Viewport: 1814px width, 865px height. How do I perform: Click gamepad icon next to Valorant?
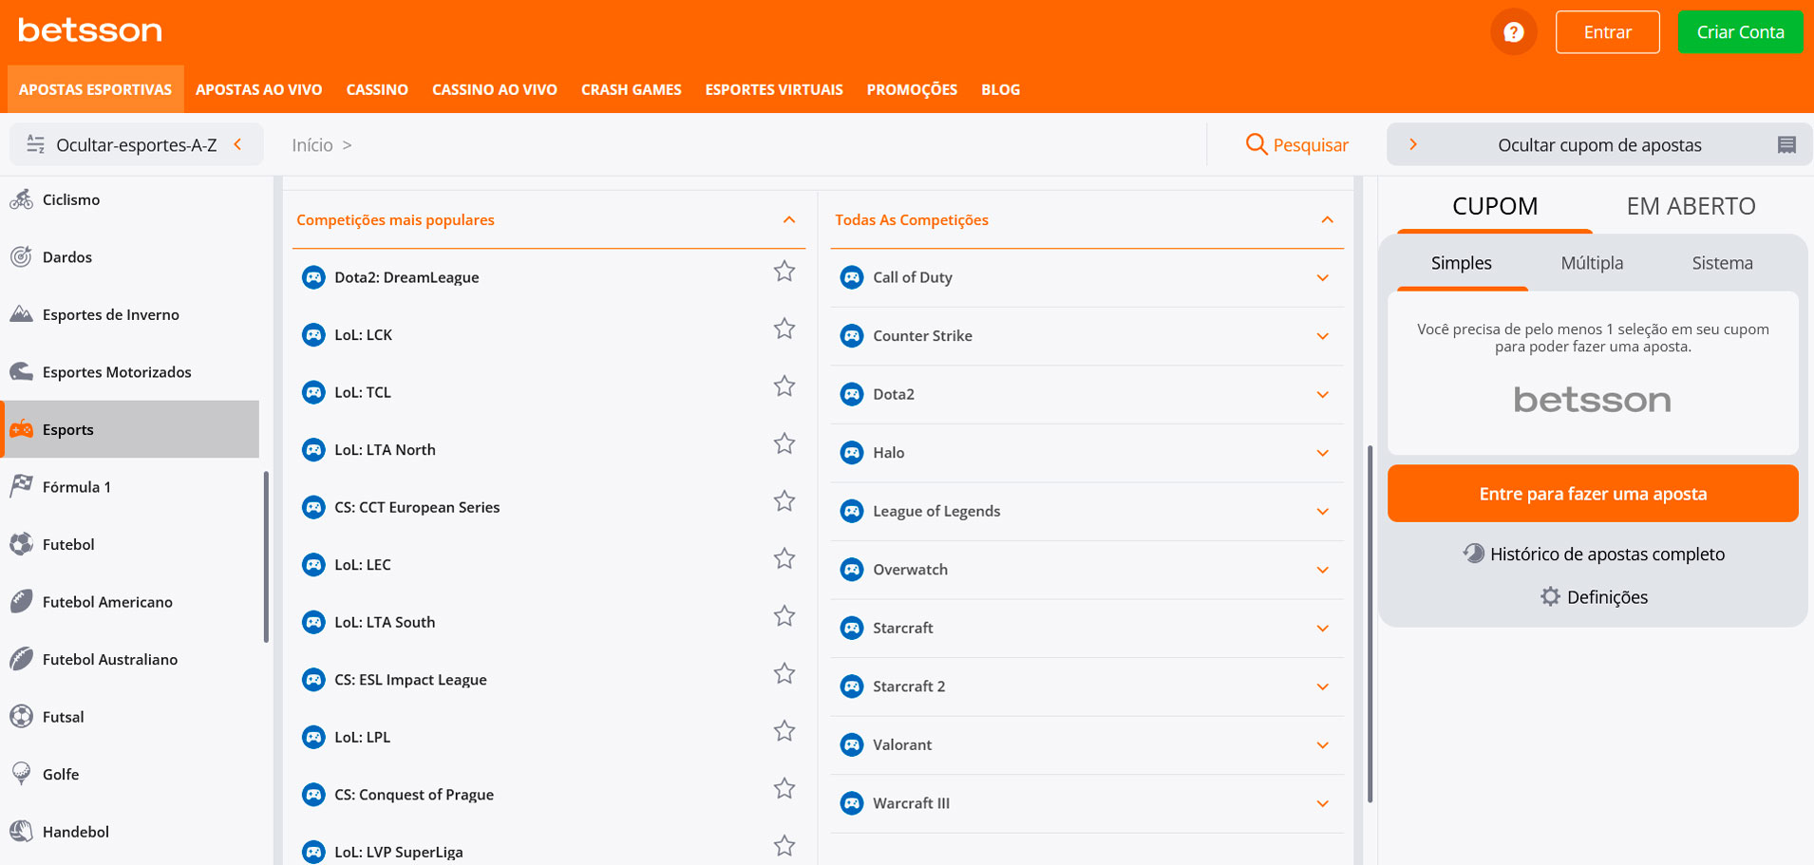click(x=852, y=744)
